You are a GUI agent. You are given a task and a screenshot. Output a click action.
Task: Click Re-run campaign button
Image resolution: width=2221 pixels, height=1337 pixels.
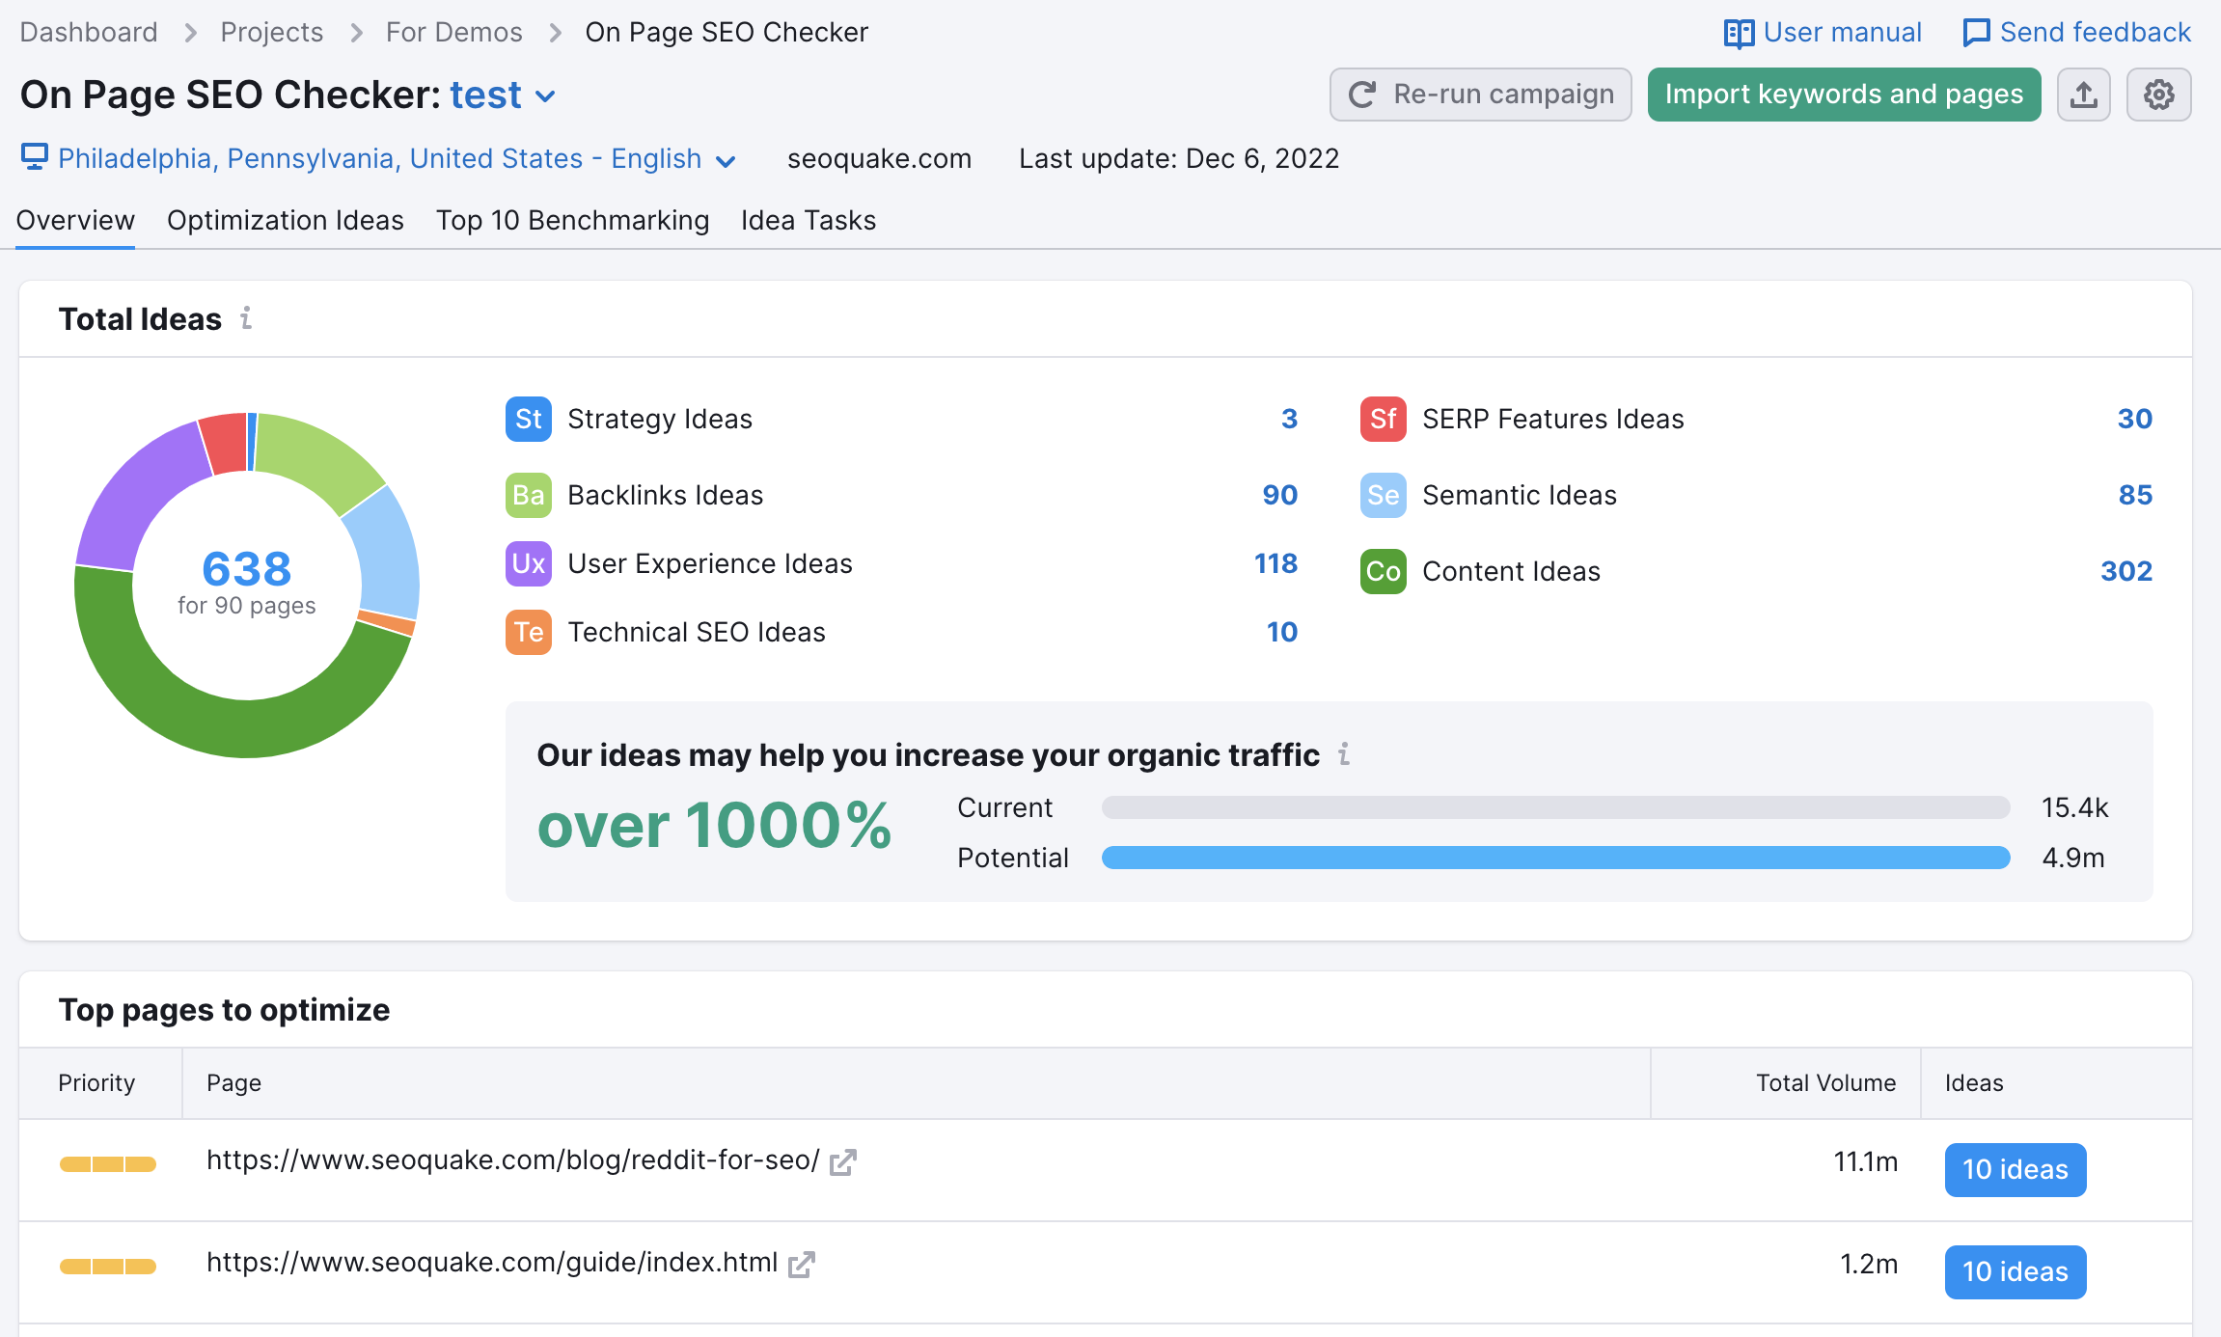pyautogui.click(x=1478, y=92)
